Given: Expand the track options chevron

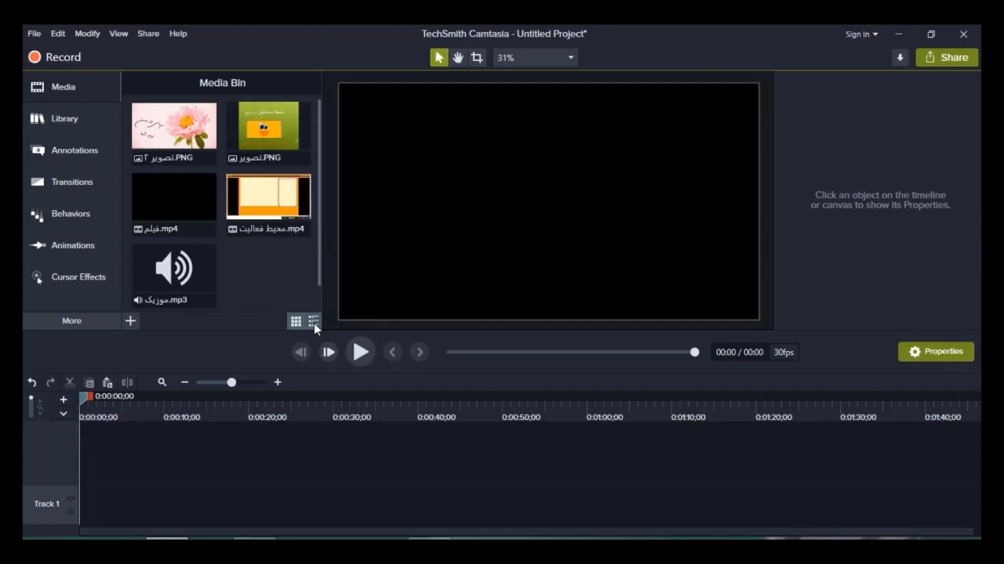Looking at the screenshot, I should tap(64, 414).
